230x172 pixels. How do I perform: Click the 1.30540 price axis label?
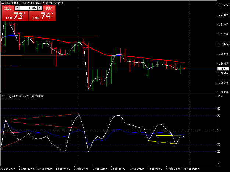tap(223, 83)
